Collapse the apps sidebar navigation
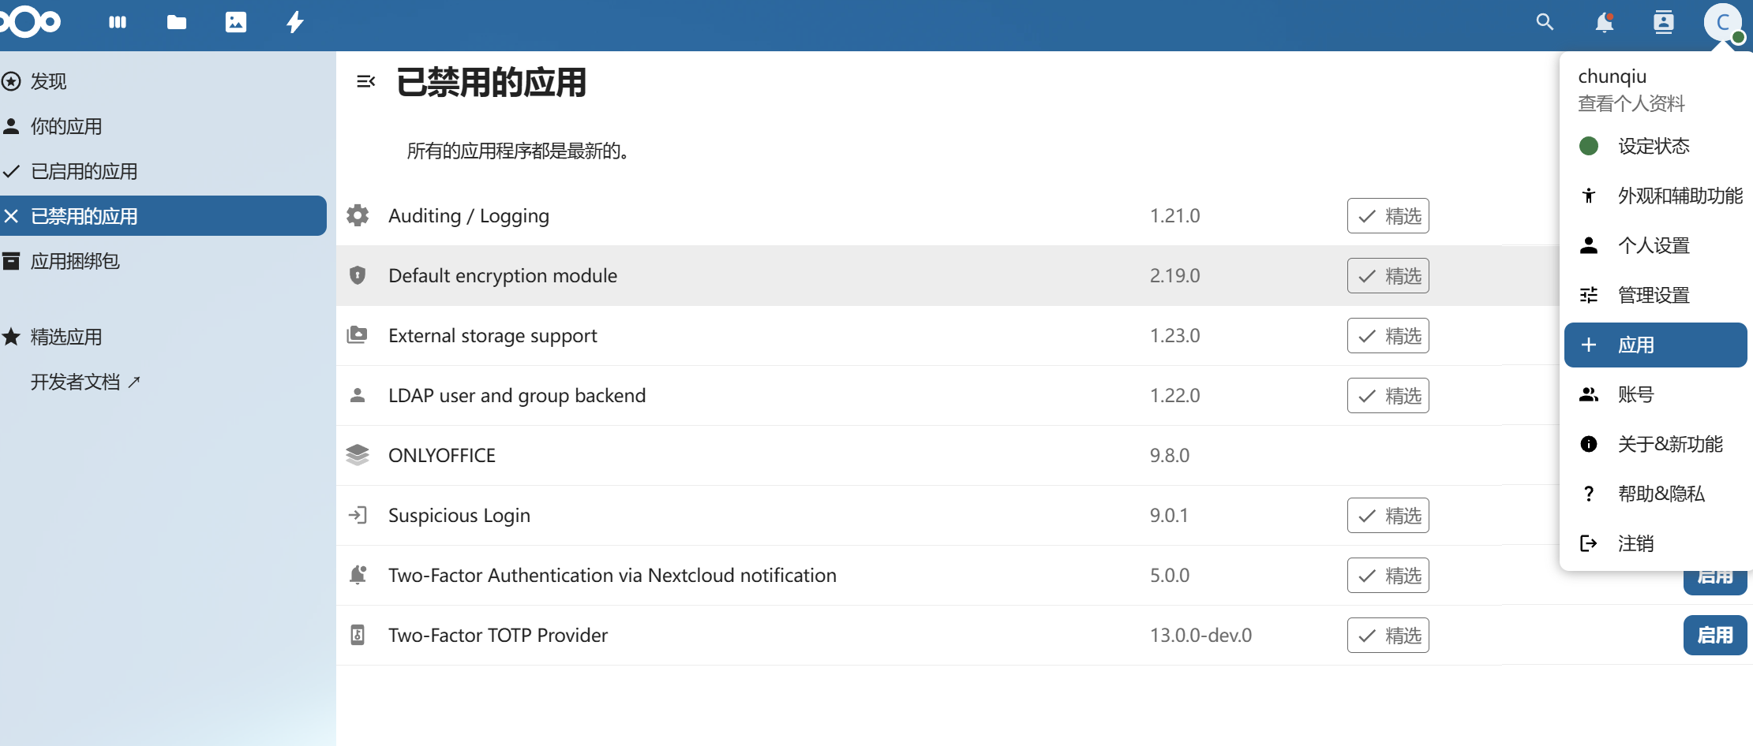This screenshot has height=746, width=1753. click(x=365, y=80)
